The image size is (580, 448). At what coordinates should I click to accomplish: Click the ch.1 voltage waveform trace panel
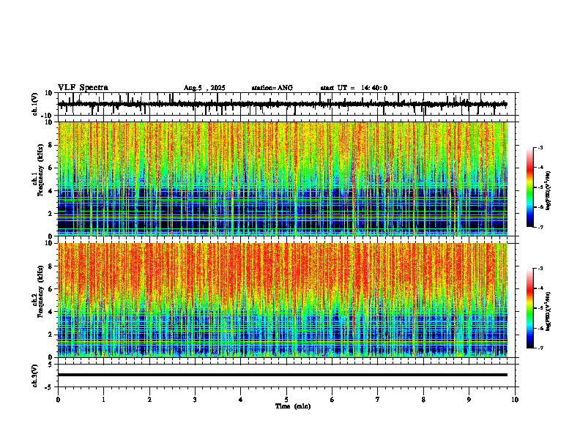[x=288, y=104]
